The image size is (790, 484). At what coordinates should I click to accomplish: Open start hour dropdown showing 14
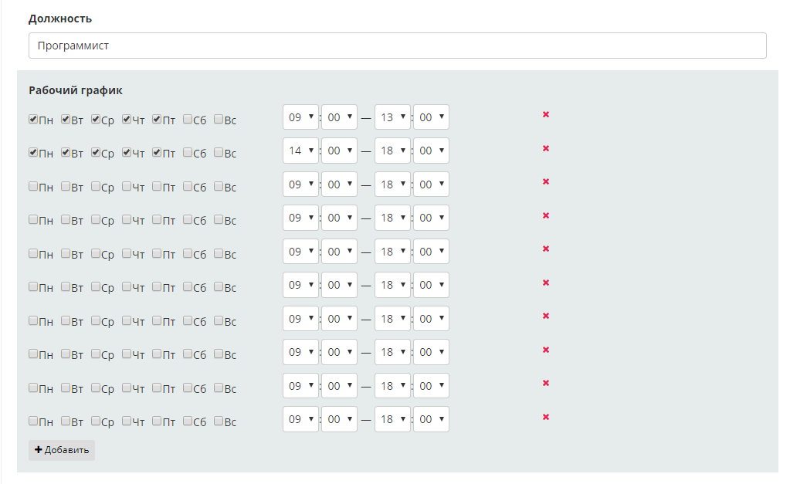tap(300, 151)
